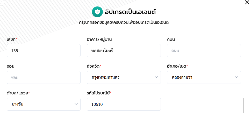Click the chevron arrow in ตำบล/แขวง field
The height and width of the screenshot is (113, 251).
pos(76,104)
